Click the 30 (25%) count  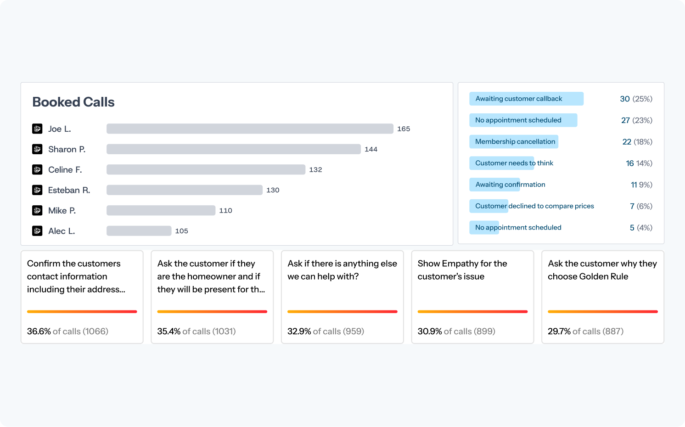coord(636,99)
